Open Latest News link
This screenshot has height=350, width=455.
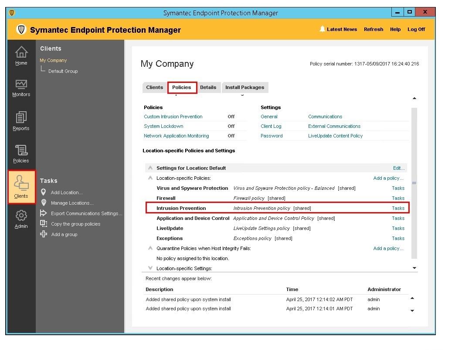tap(342, 29)
